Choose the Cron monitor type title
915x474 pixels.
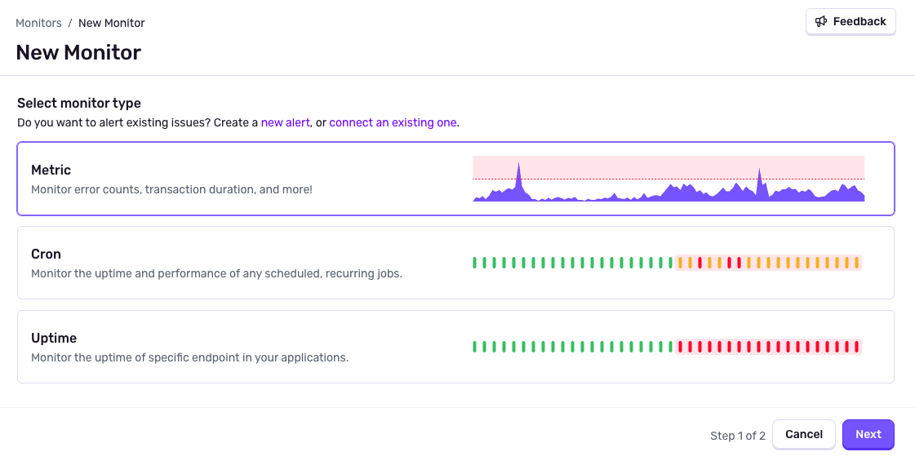[46, 254]
